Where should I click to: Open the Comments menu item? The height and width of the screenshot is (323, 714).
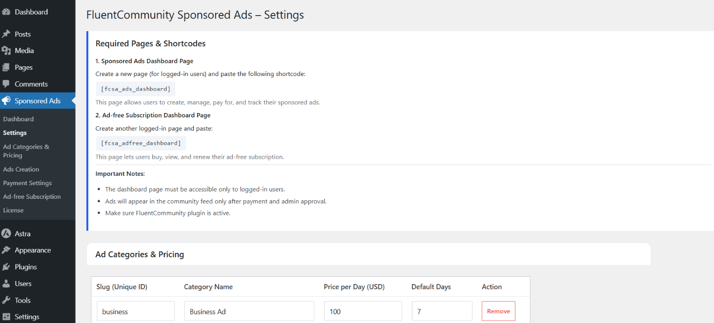click(x=31, y=84)
